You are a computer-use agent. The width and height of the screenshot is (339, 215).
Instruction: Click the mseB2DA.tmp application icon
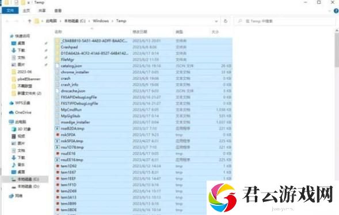coord(58,128)
